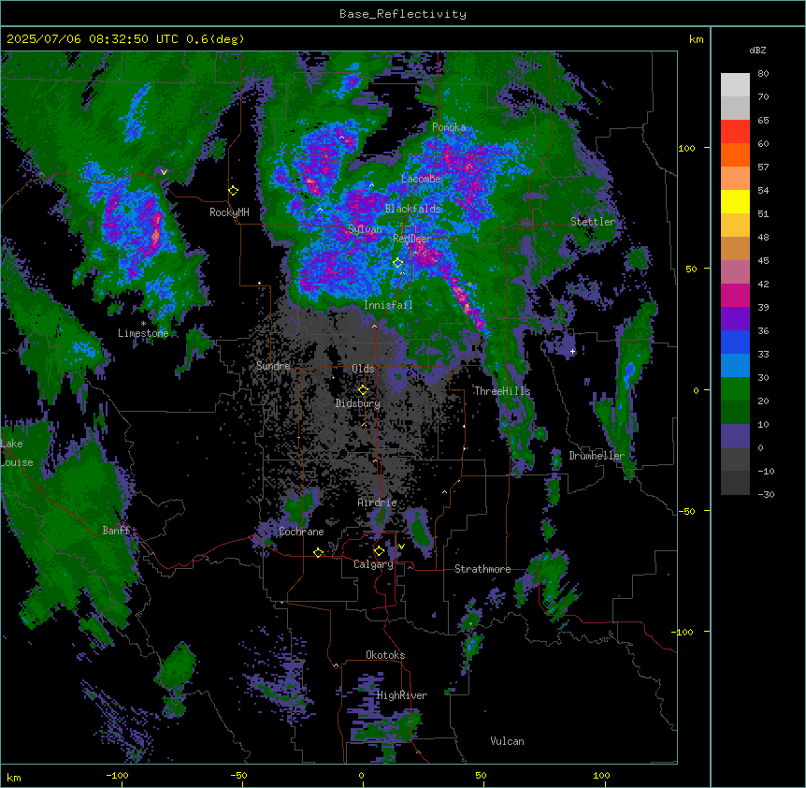Click the RockyMH label
The width and height of the screenshot is (806, 788).
coord(229,212)
